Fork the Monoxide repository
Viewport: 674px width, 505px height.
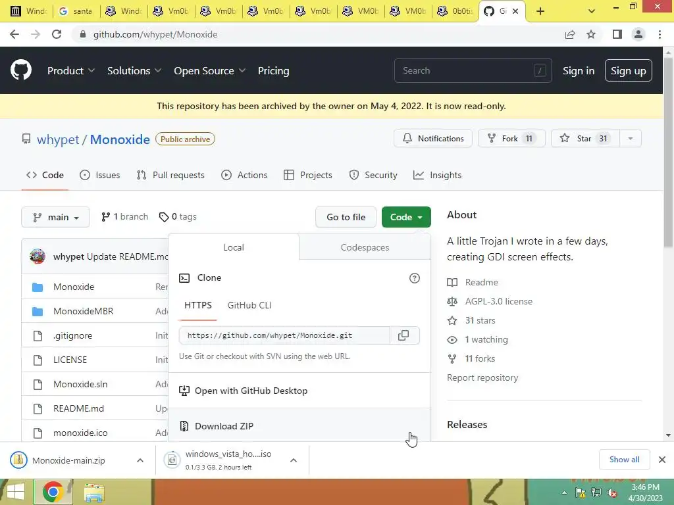click(511, 138)
